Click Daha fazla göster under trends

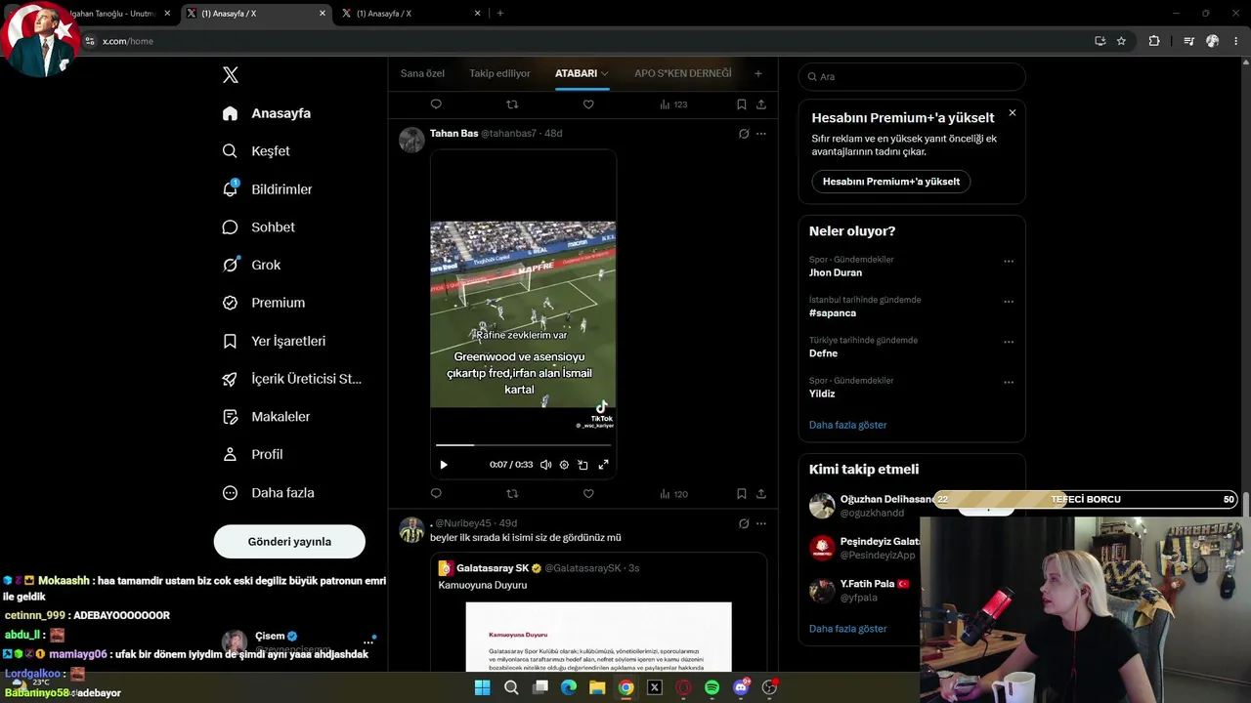[848, 425]
